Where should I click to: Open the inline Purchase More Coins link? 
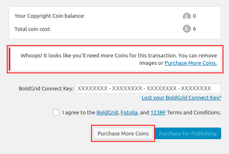(191, 63)
